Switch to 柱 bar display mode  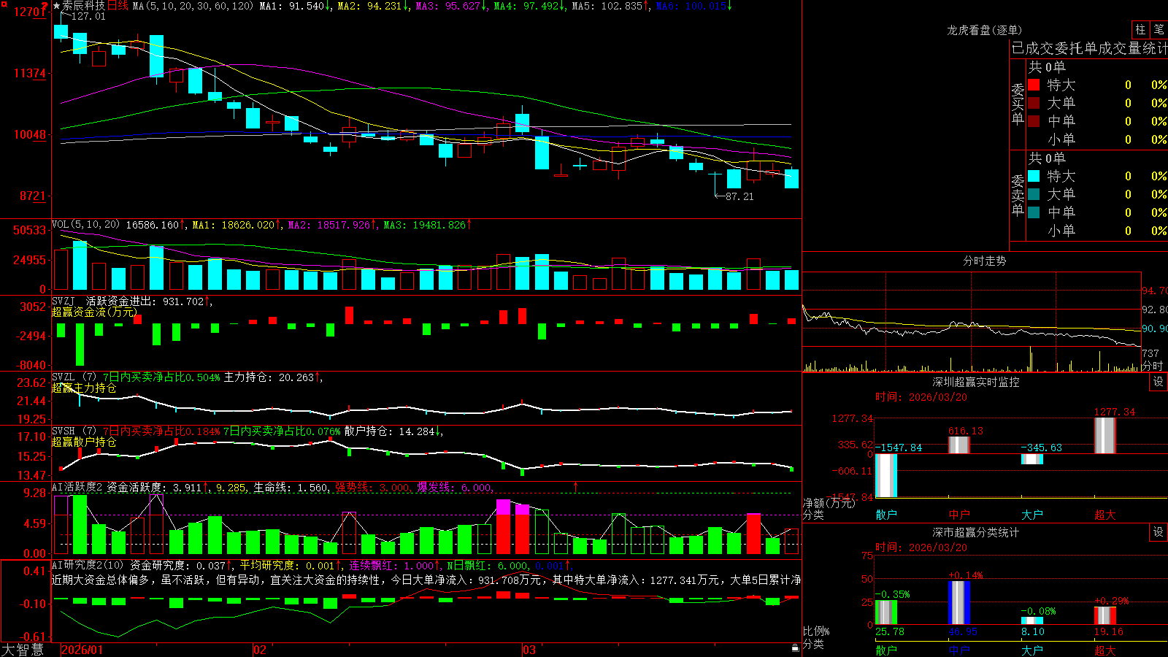(x=1140, y=30)
